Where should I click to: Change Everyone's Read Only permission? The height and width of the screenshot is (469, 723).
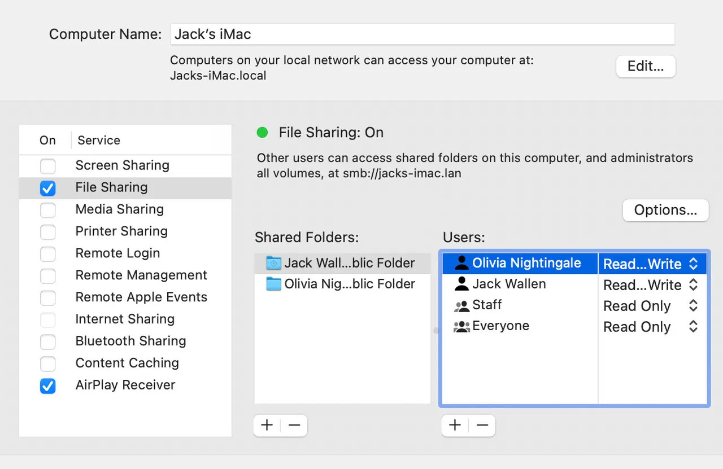coord(651,327)
